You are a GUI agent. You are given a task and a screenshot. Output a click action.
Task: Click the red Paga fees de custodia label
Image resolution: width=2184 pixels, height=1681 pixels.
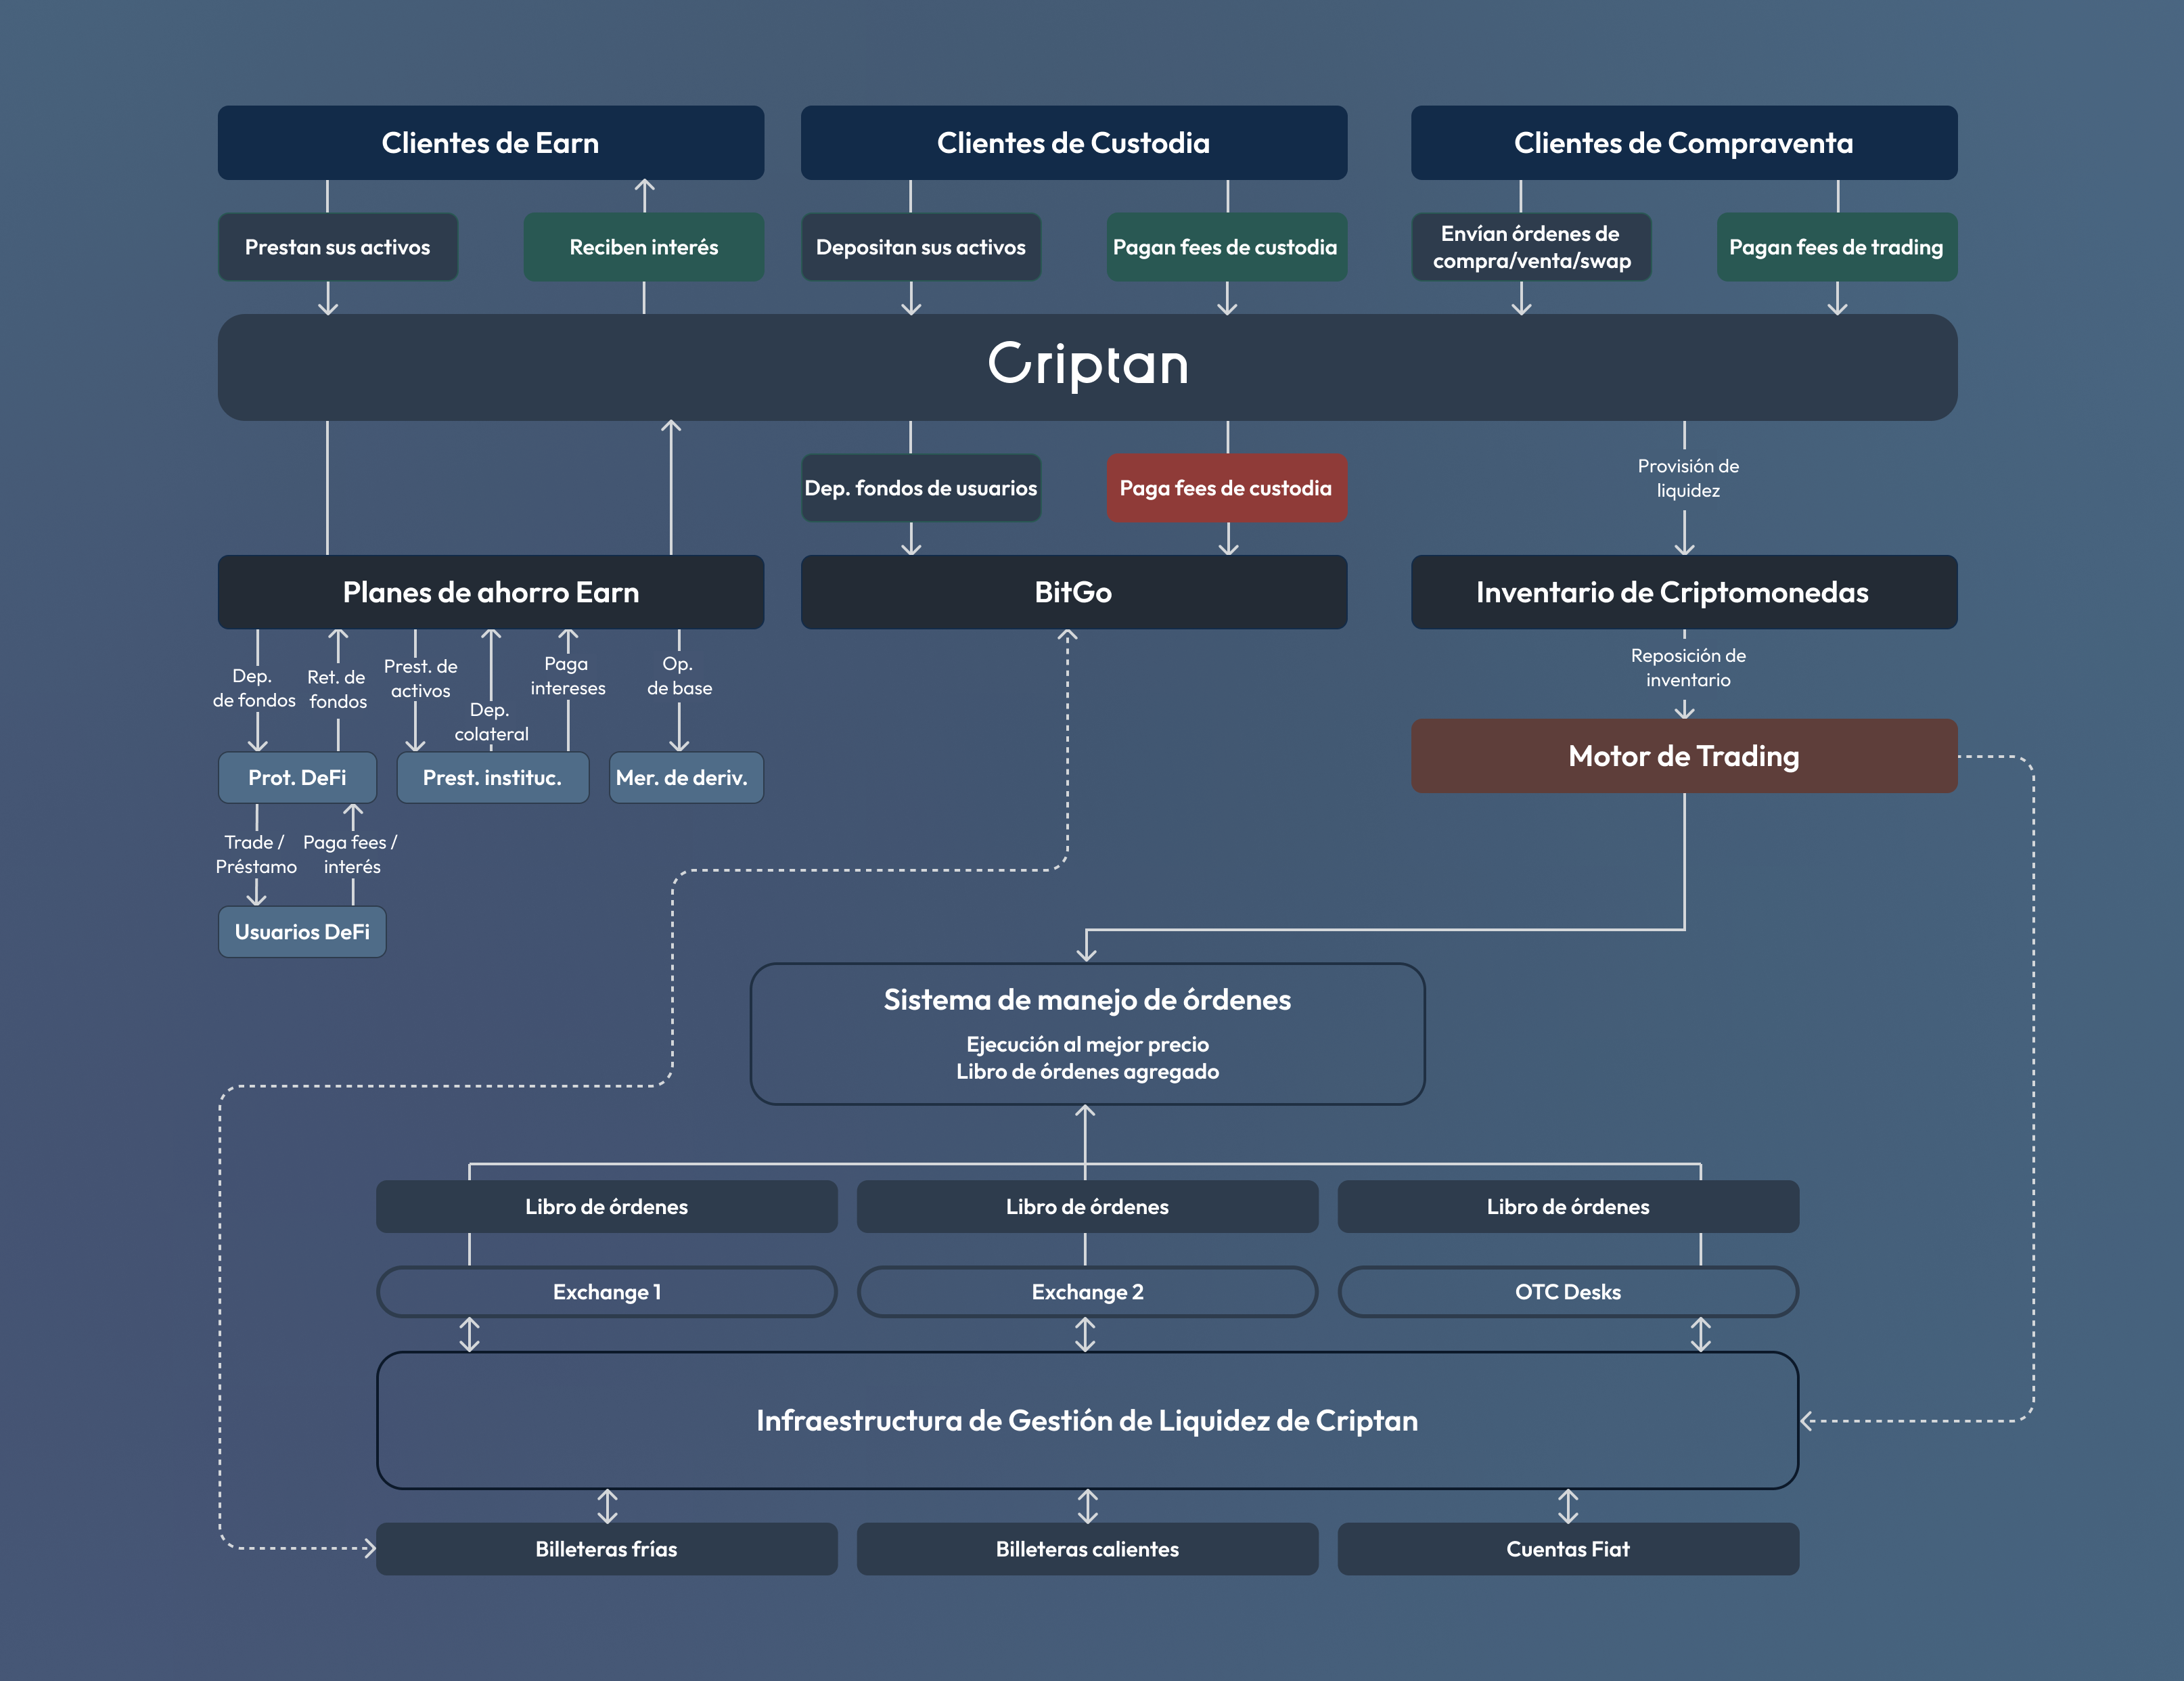1227,488
